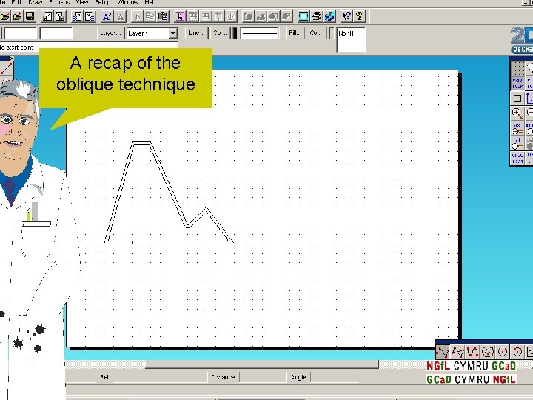Click the second coordinate input field

click(x=56, y=33)
